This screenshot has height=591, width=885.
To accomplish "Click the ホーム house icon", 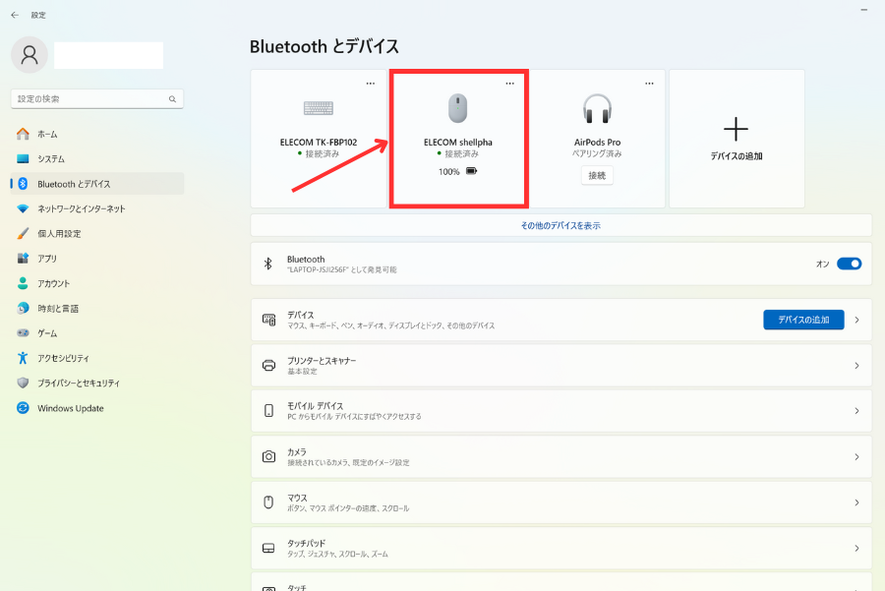I will click(23, 134).
